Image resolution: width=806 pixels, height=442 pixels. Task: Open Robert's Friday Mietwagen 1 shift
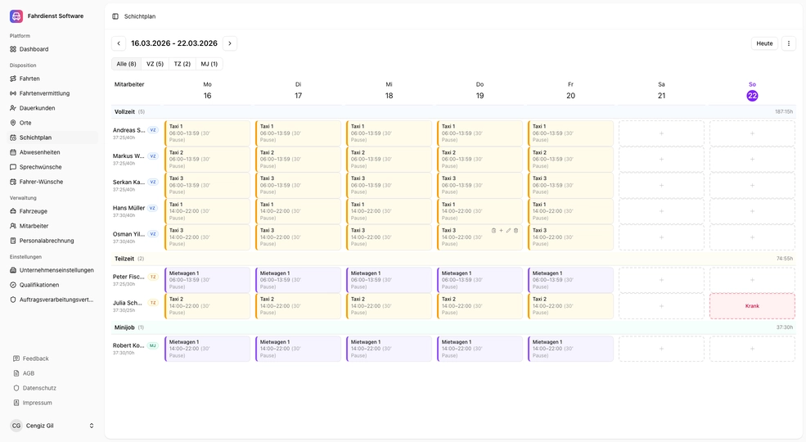(x=570, y=349)
